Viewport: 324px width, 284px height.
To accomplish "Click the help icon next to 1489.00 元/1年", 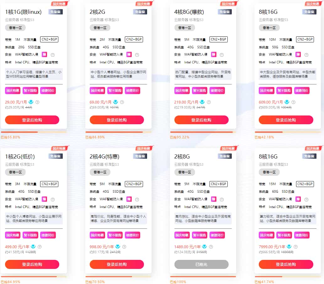I will pos(211,247).
